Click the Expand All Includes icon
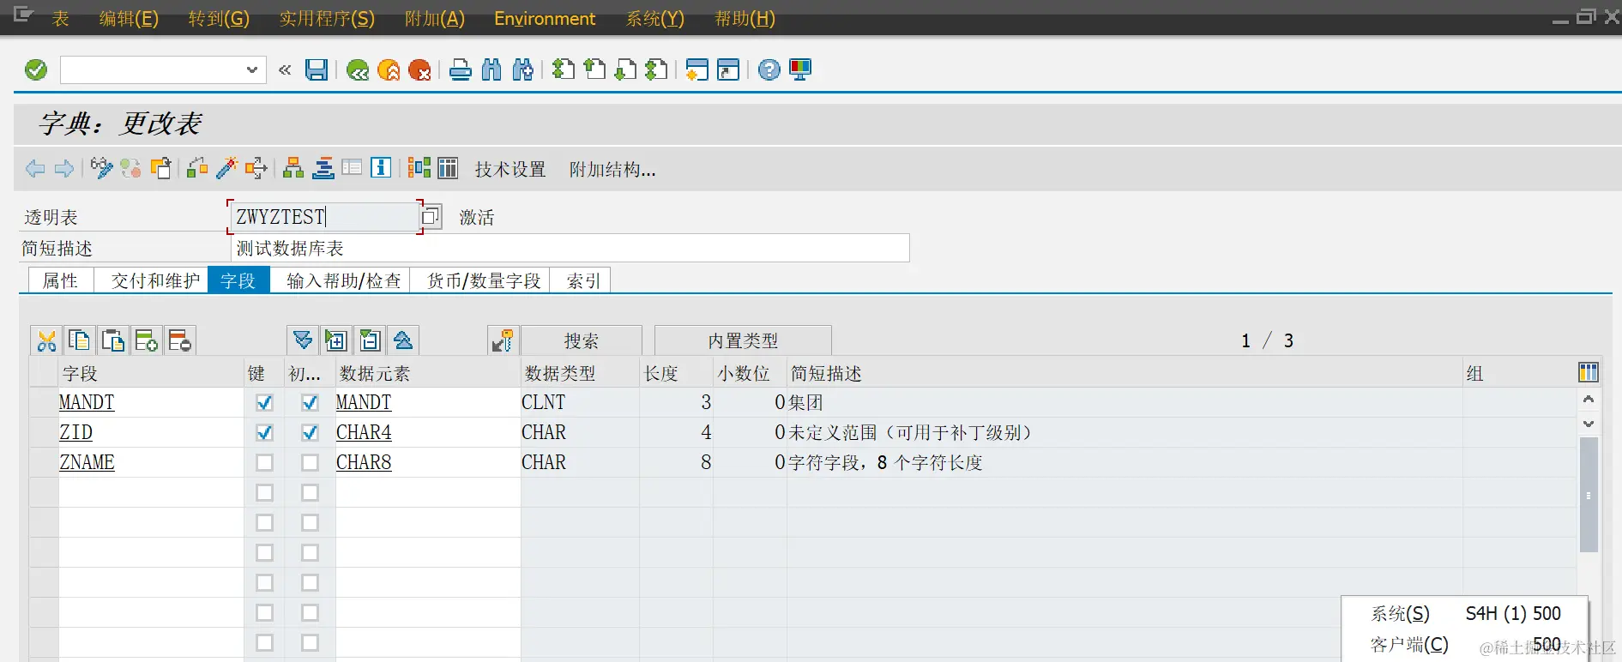Viewport: 1622px width, 662px height. pos(303,340)
